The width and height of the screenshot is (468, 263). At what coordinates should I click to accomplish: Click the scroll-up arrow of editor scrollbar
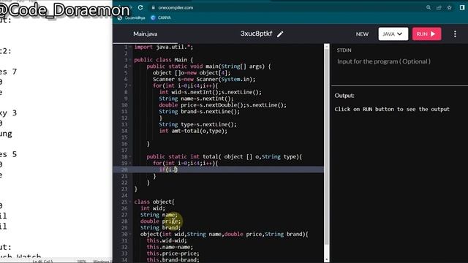[x=327, y=47]
